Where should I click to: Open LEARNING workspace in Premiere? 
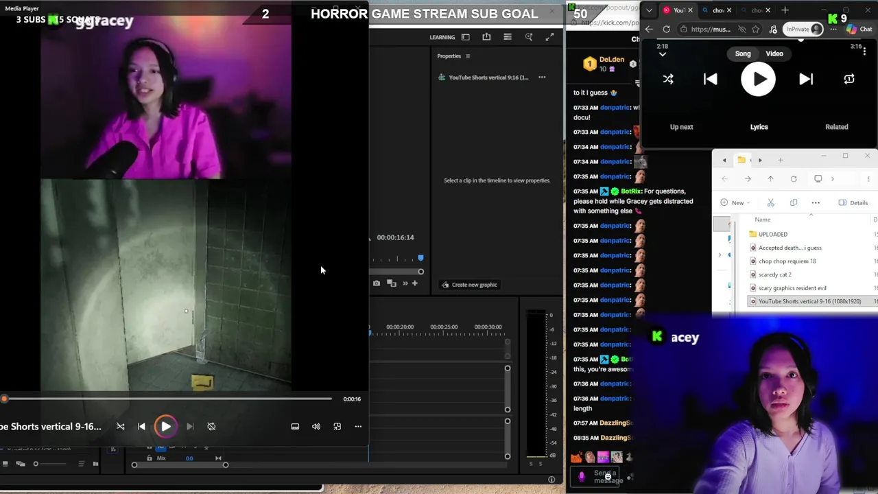(x=442, y=37)
